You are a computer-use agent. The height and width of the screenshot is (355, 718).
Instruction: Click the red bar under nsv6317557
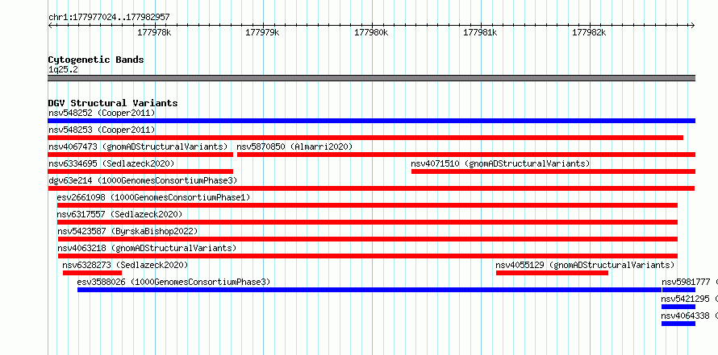pos(367,222)
